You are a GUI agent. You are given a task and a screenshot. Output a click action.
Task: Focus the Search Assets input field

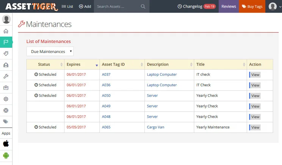coord(118,6)
